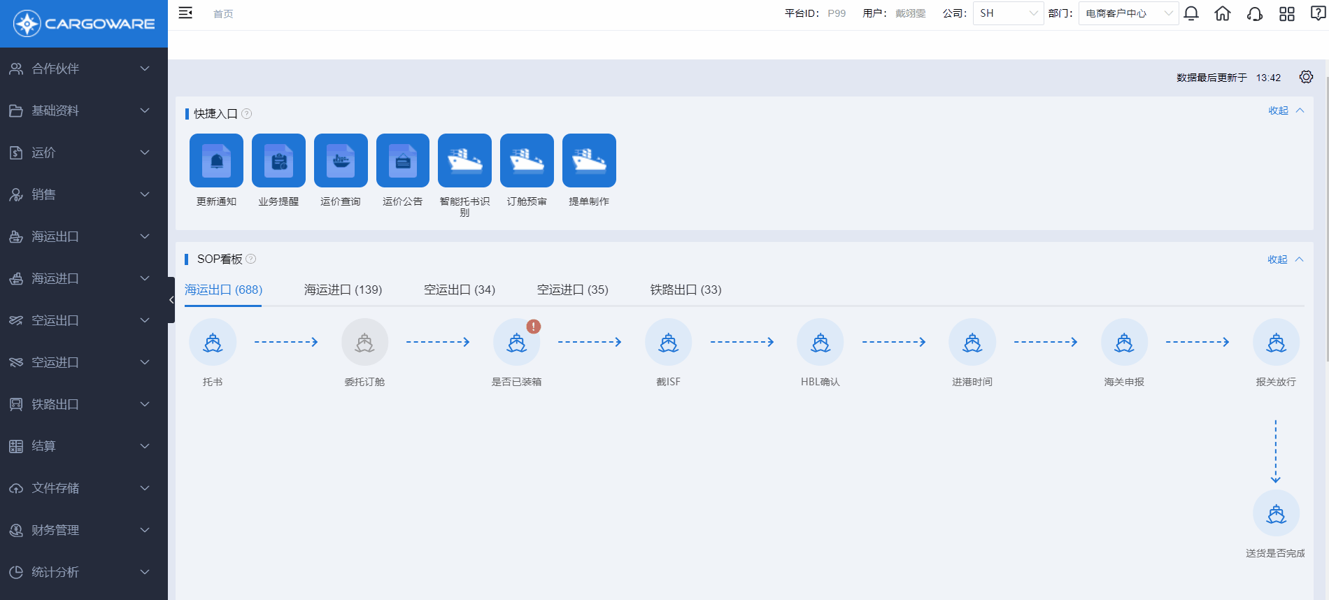The height and width of the screenshot is (600, 1329).
Task: Click the 数据最后更新于 13:42 timestamp
Action: tap(1228, 78)
